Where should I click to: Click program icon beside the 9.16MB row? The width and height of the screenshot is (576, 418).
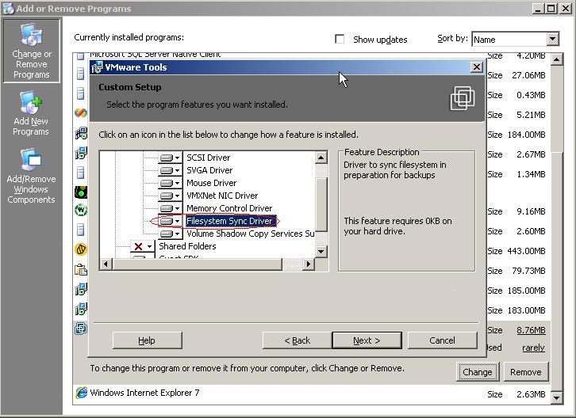click(x=81, y=210)
